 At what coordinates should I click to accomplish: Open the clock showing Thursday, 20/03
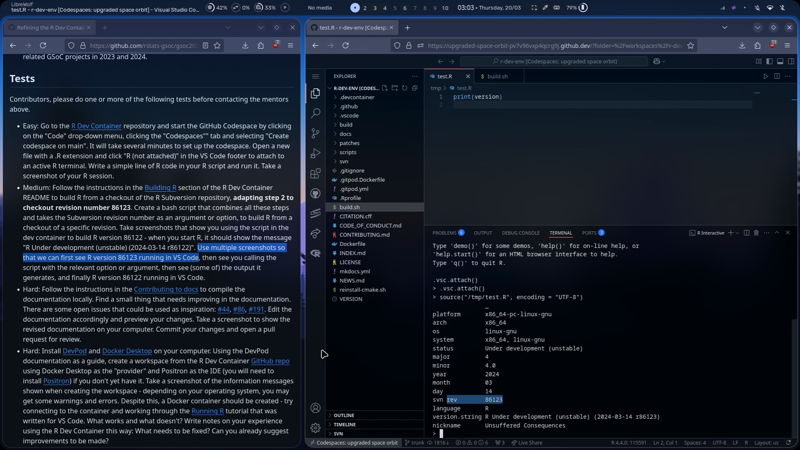pyautogui.click(x=489, y=7)
